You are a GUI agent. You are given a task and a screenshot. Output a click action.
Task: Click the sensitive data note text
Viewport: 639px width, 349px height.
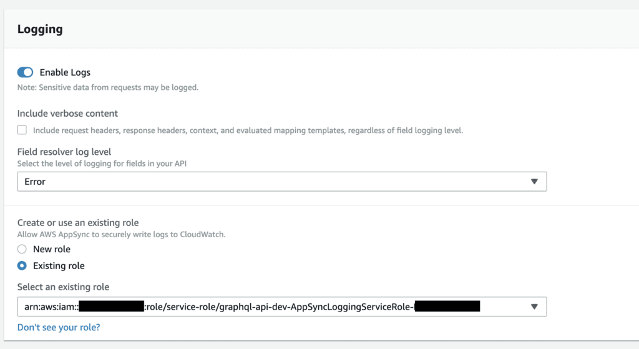pos(108,87)
